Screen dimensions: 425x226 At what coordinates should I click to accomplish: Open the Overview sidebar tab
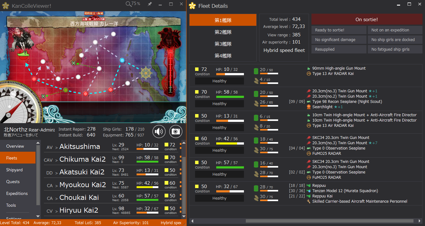(x=18, y=146)
